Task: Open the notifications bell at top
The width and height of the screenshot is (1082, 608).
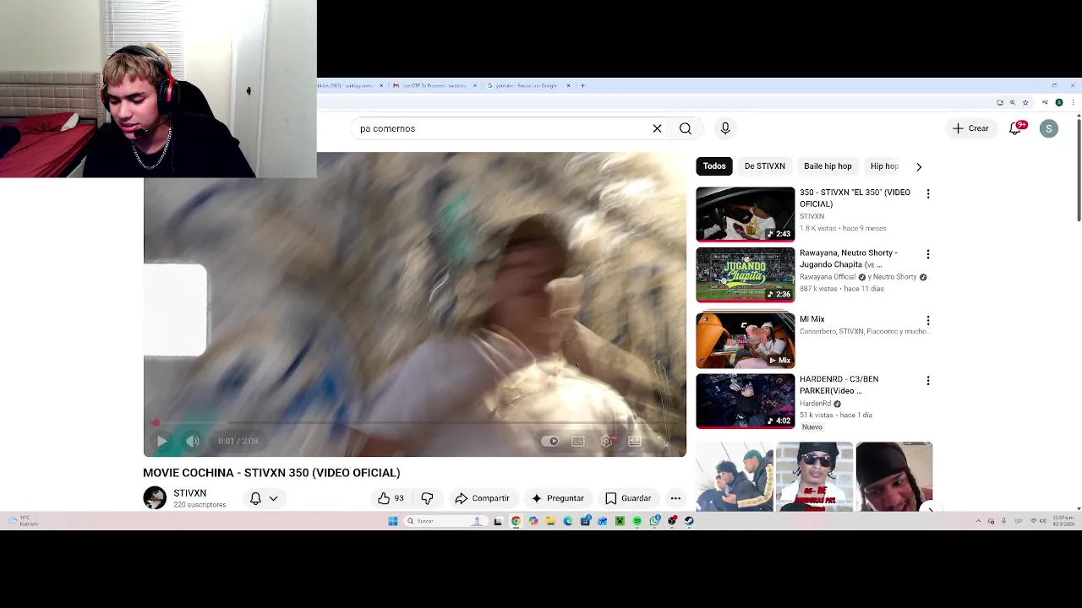Action: (1016, 128)
